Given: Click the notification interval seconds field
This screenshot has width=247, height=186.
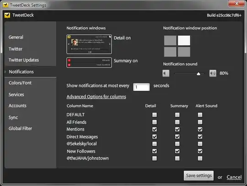Looking at the screenshot, I should (x=141, y=87).
